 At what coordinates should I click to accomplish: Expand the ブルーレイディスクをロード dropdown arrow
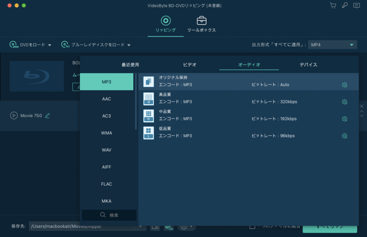coord(129,45)
